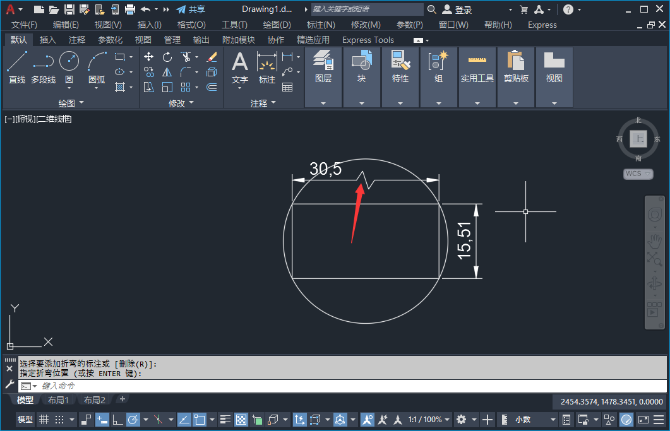Choose the 多段线 (Polyline) tool
Viewport: 670px width, 431px height.
coord(43,68)
